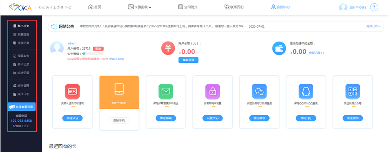Open 公司简介 in the top navigation

click(188, 7)
